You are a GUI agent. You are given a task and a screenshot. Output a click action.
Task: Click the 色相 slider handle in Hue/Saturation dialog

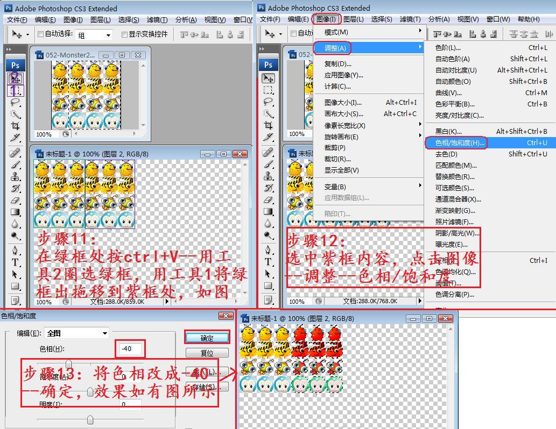tap(69, 364)
